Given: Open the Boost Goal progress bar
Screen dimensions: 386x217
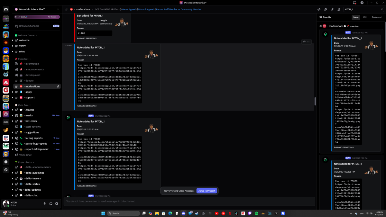Looking at the screenshot, I should [x=37, y=17].
